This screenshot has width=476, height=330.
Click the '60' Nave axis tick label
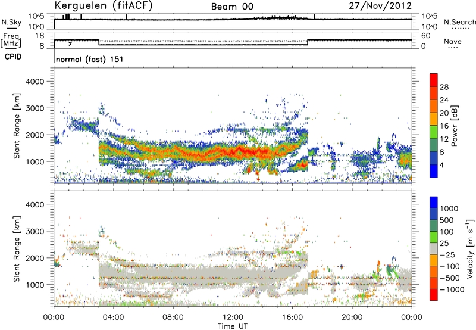[425, 36]
